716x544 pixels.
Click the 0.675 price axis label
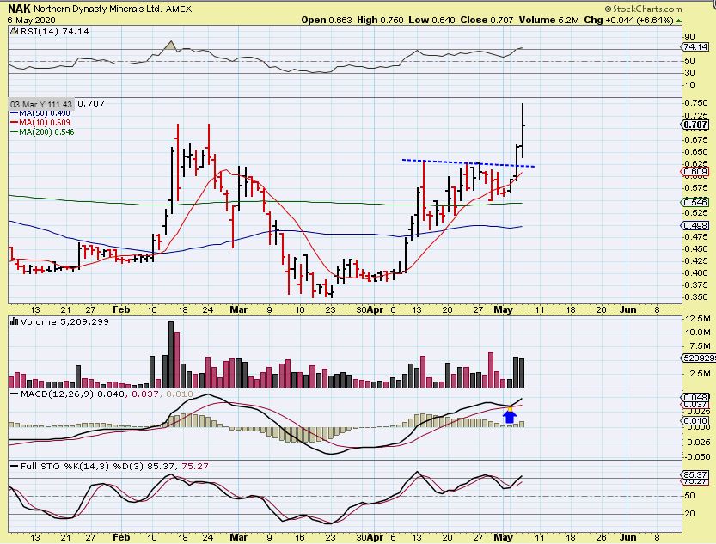tap(696, 139)
